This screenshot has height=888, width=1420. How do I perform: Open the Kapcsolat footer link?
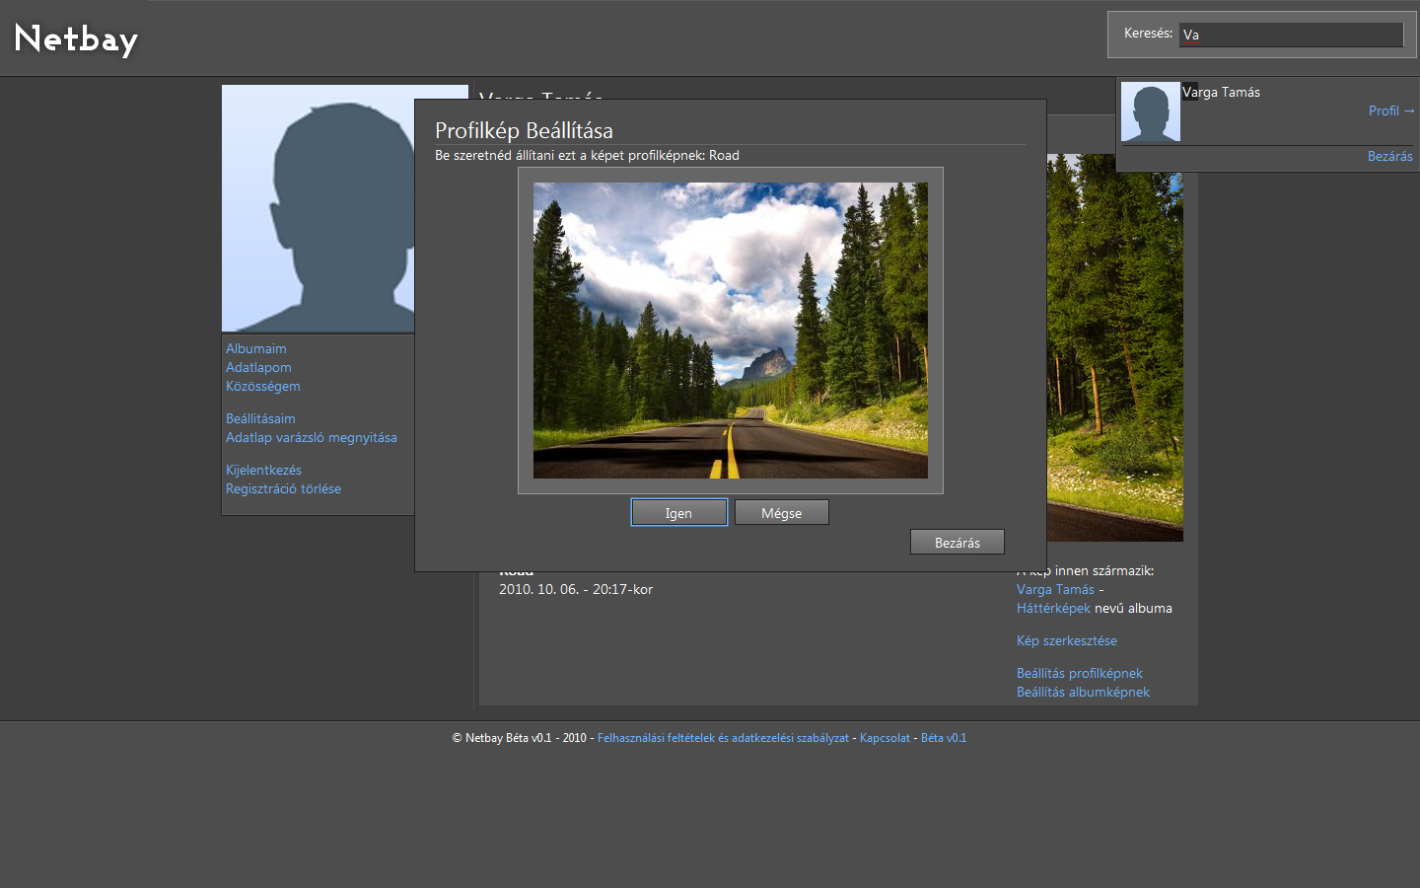(x=885, y=738)
